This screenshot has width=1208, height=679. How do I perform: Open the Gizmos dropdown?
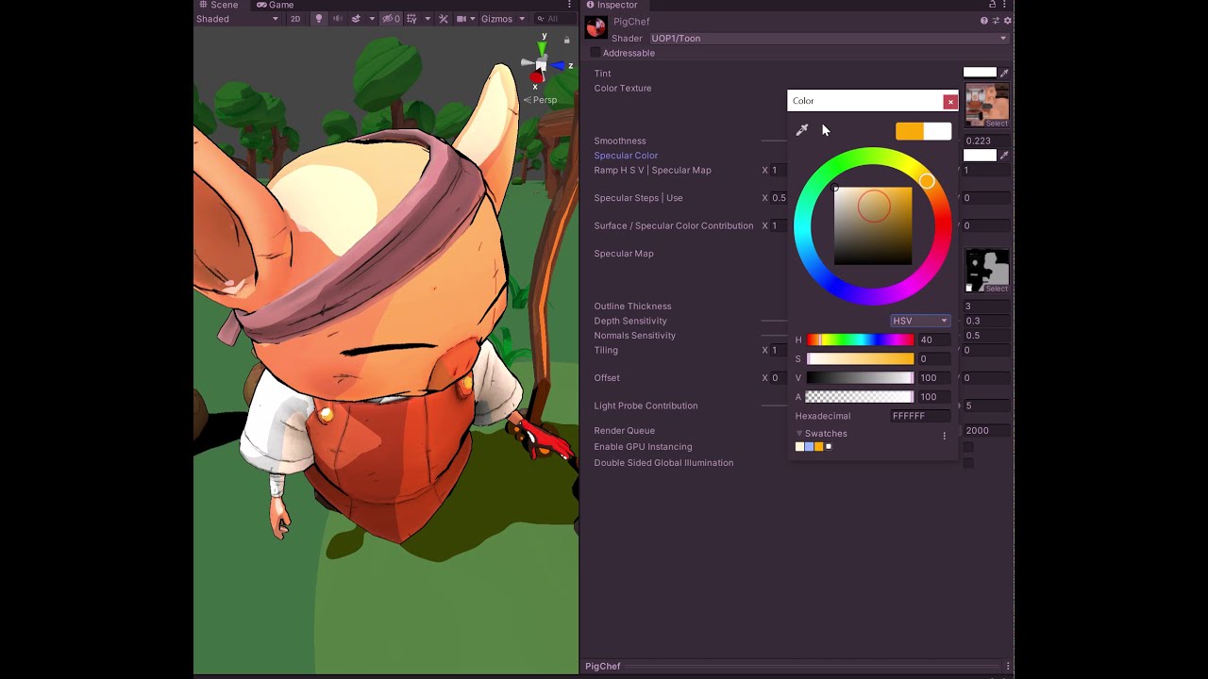502,19
